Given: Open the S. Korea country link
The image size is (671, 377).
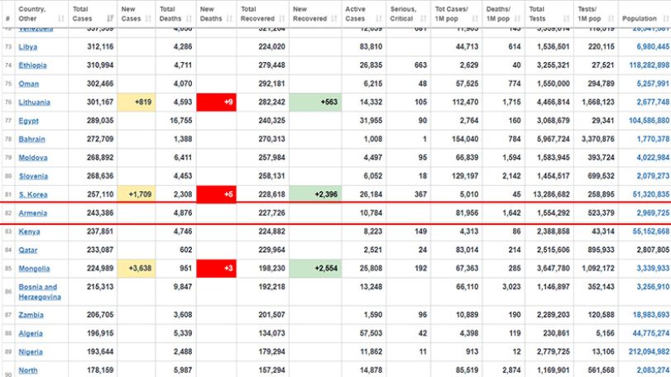Looking at the screenshot, I should (x=33, y=194).
